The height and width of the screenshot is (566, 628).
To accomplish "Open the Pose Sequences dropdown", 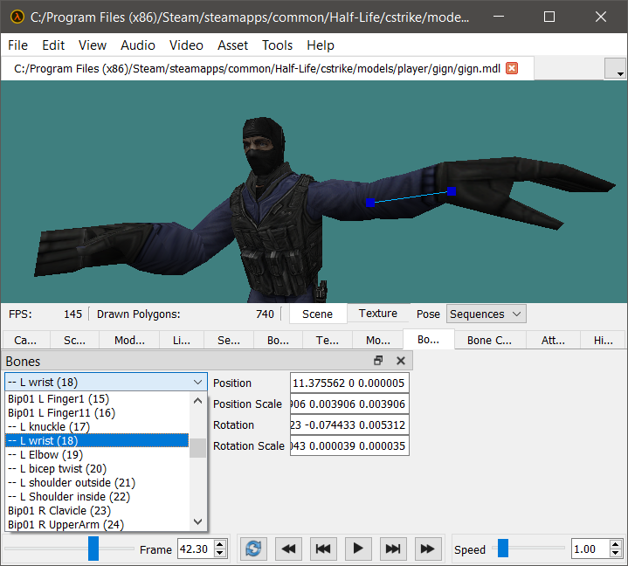I will point(486,314).
